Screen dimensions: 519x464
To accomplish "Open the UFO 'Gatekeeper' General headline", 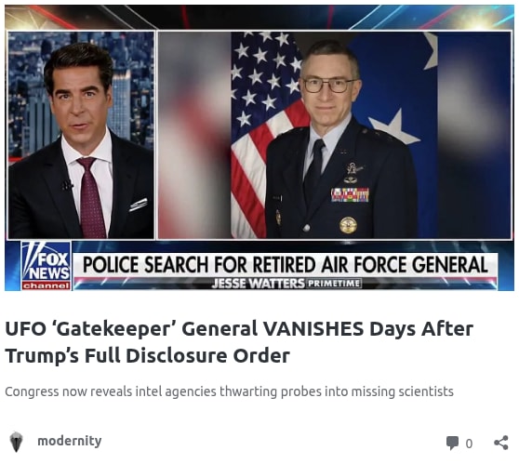I will point(239,342).
